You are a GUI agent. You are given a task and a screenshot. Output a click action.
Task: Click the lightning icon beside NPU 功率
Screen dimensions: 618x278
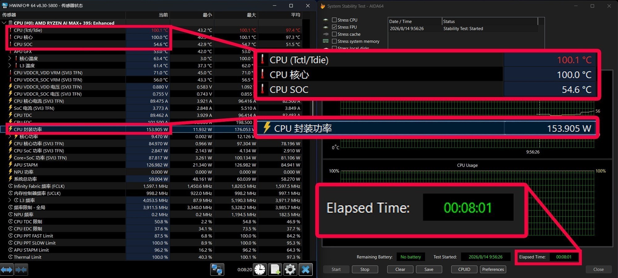[x=11, y=172]
